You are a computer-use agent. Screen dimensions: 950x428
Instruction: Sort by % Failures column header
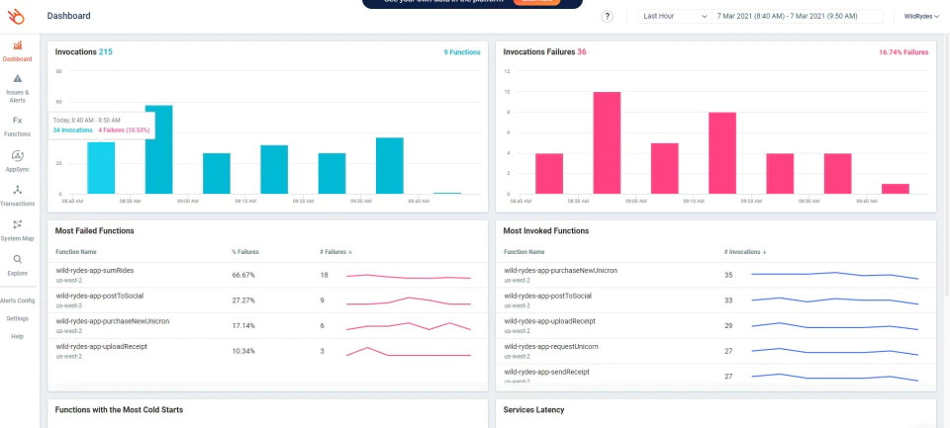coord(245,252)
